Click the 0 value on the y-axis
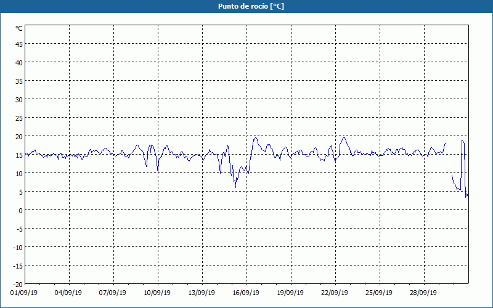Screen dimensions: 493x308 21,211
